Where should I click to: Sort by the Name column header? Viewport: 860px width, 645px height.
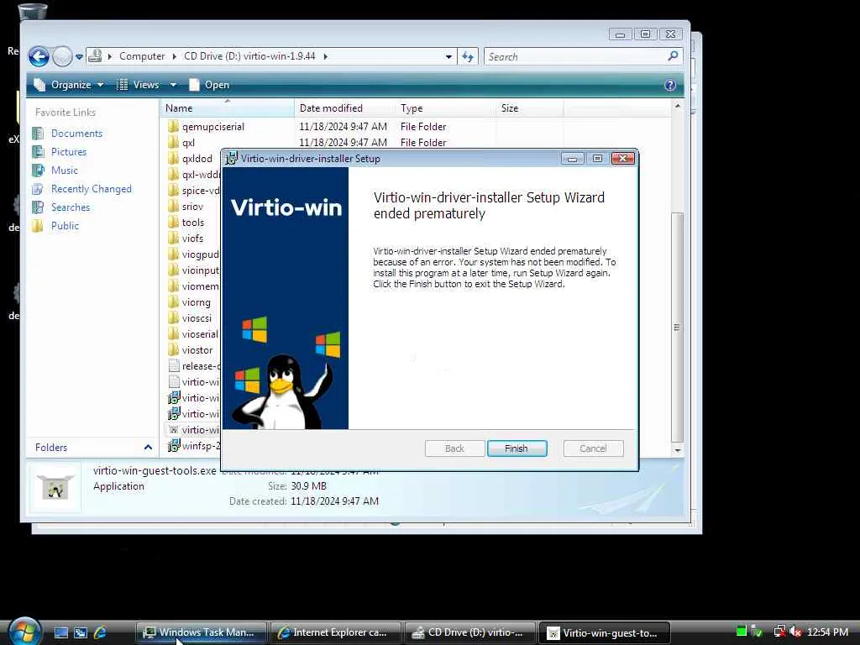(227, 108)
